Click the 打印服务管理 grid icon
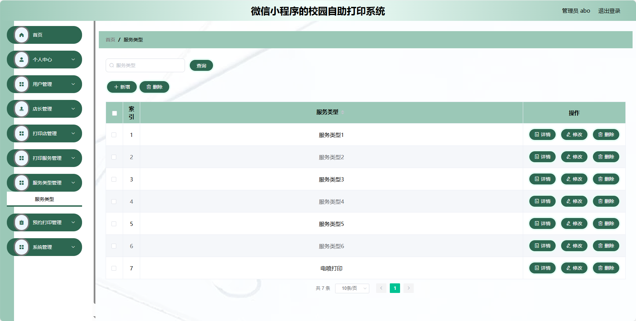The height and width of the screenshot is (321, 636). (x=22, y=158)
